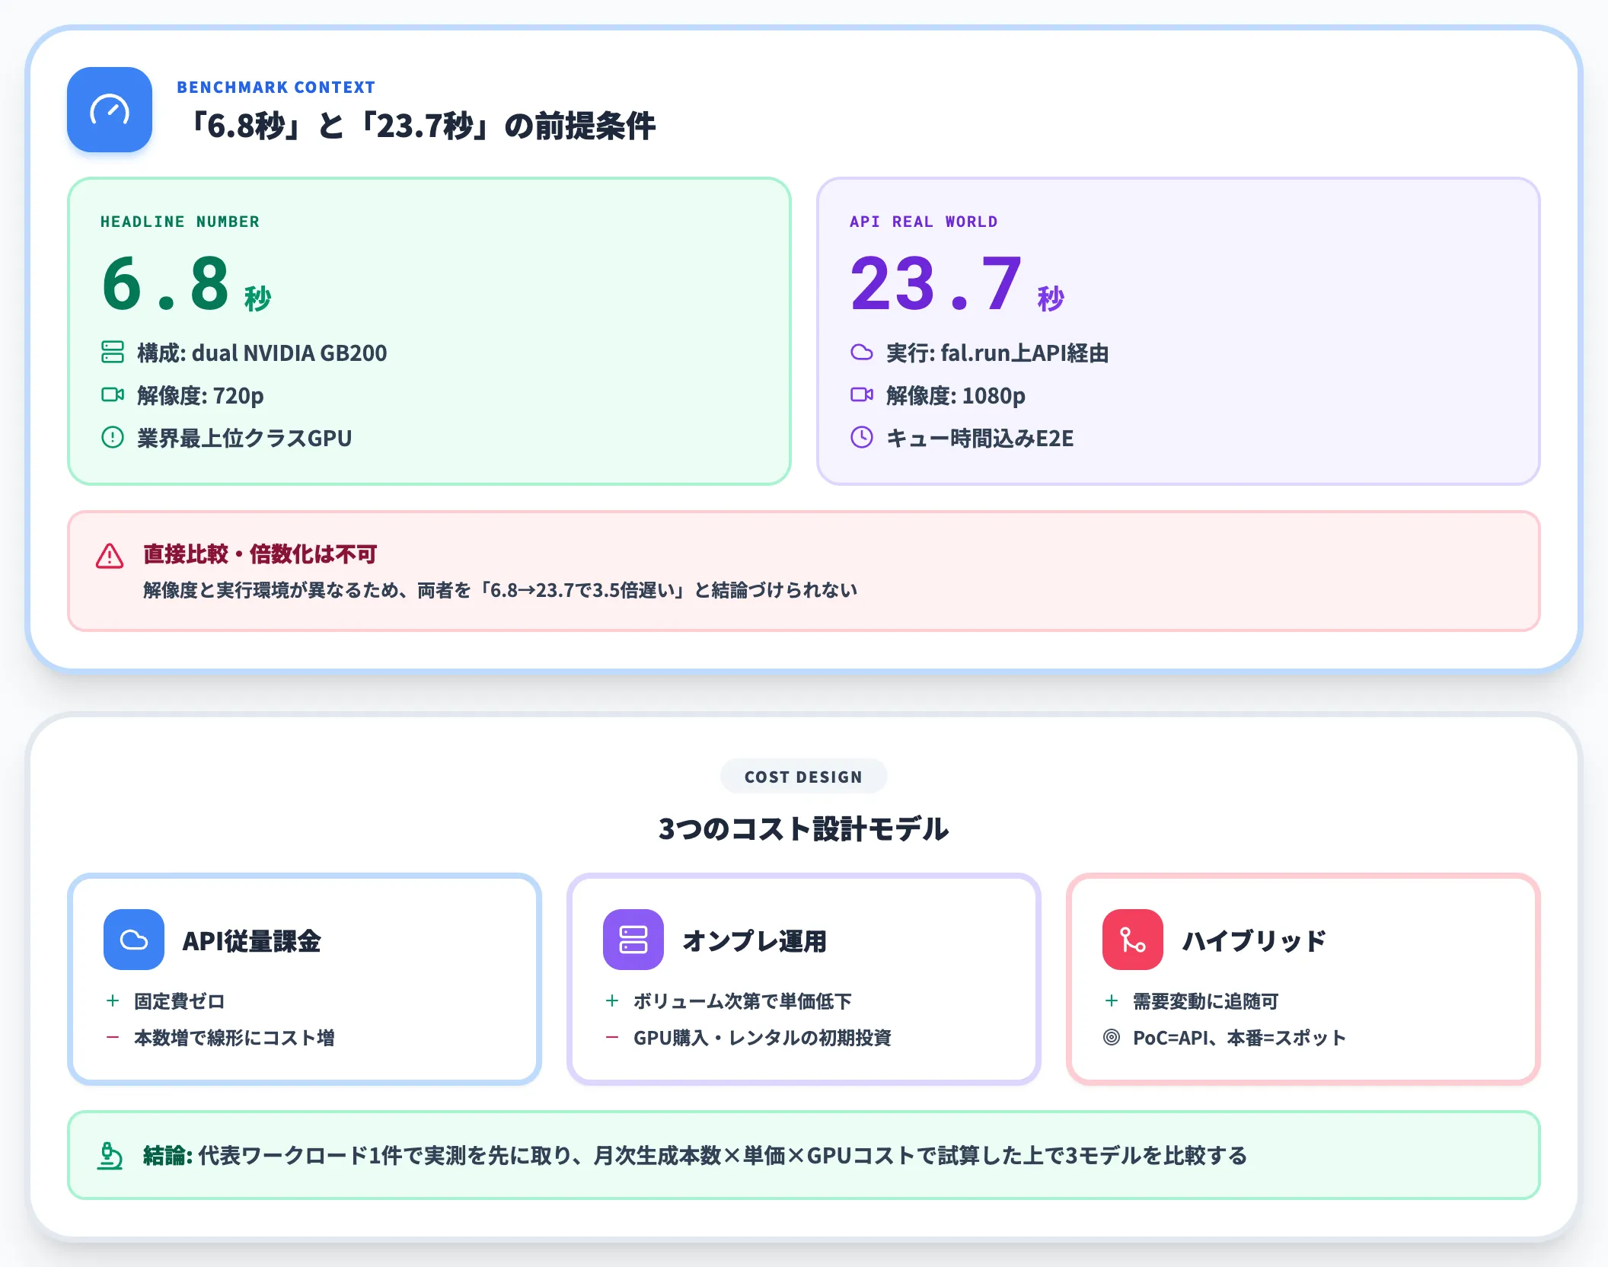Click the minus icon beside GPU購入・レンタルの初期投資

pos(612,1037)
